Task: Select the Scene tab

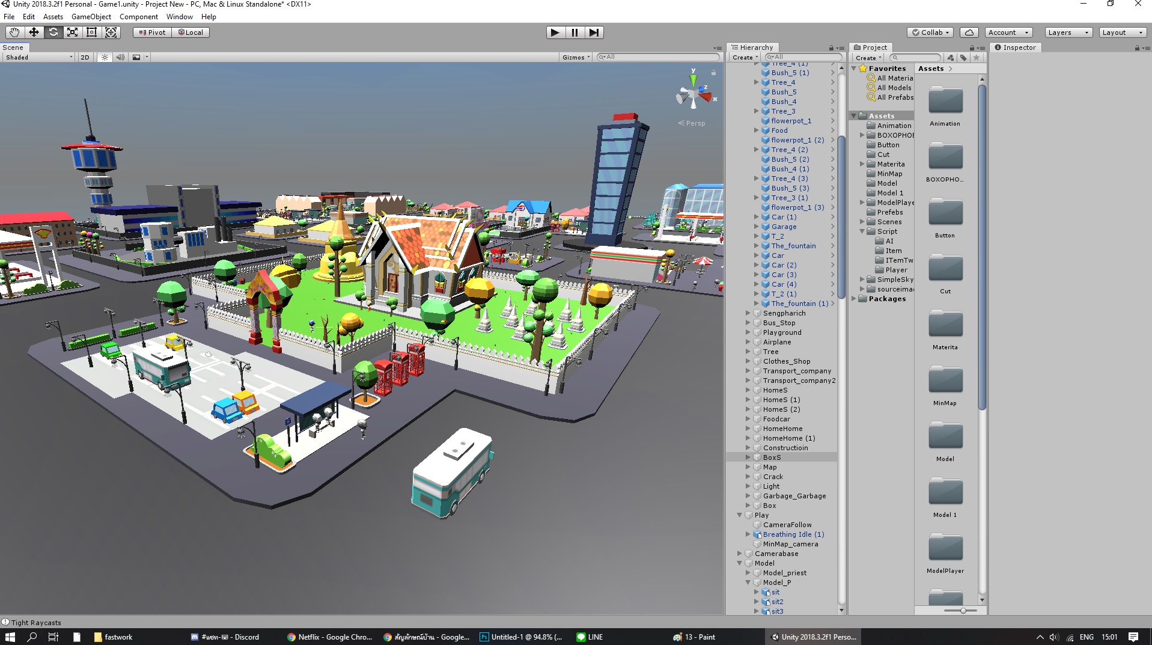Action: 13,47
